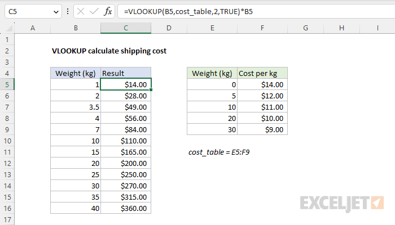Viewport: 395px width, 225px height.
Task: Expand the Name Box dropdown arrow
Action: tap(56, 12)
